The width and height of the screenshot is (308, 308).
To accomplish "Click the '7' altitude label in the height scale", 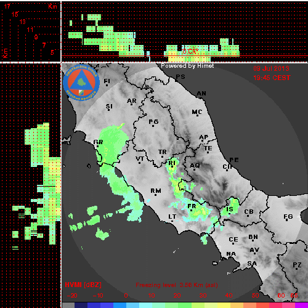I will coord(44,45).
